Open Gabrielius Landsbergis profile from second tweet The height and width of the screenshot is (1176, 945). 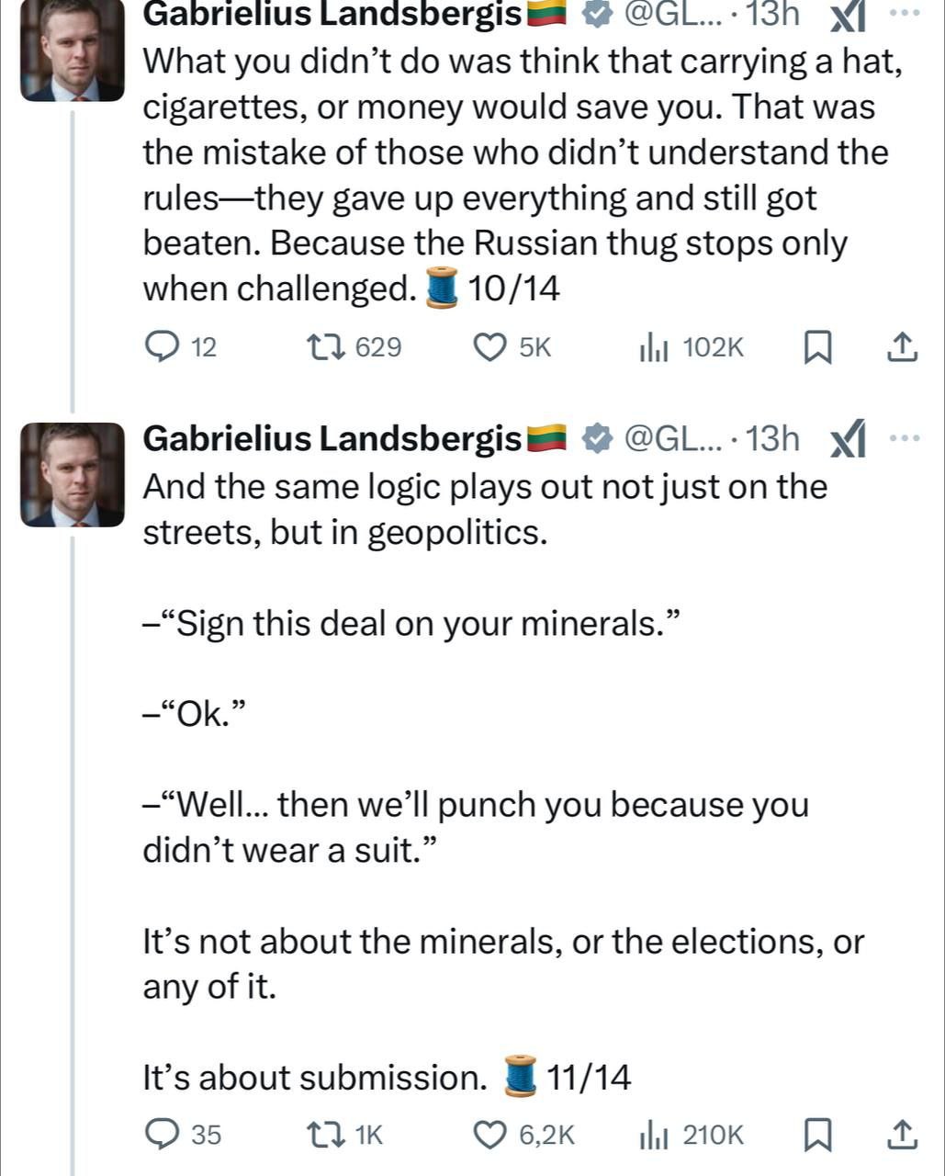pos(332,439)
